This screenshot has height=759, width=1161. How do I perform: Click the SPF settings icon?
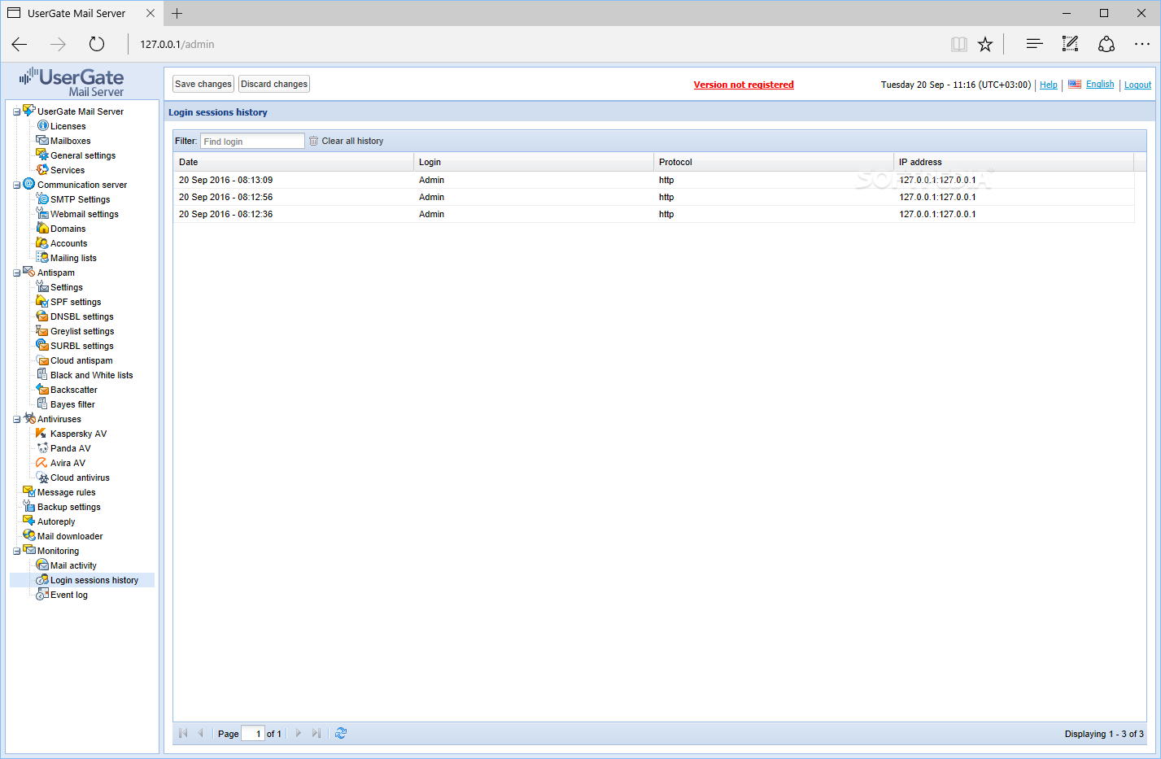point(42,301)
